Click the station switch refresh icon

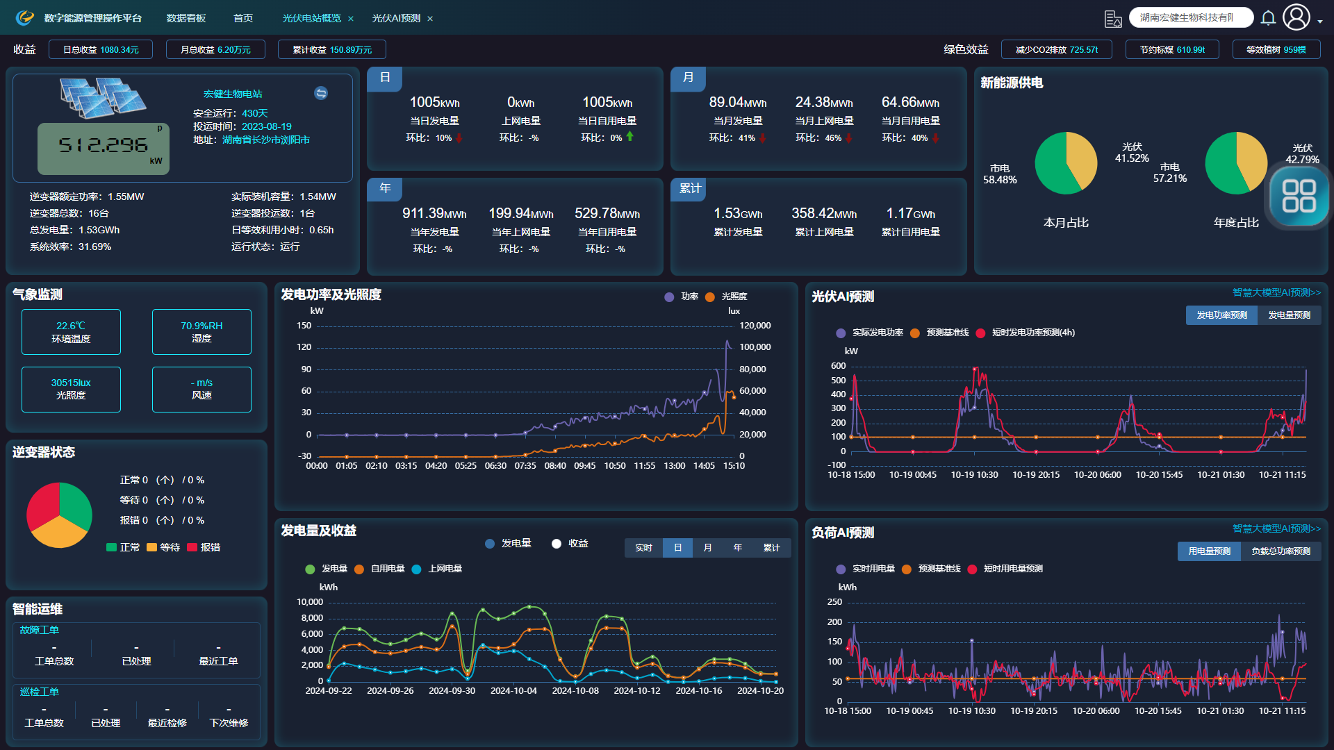point(321,93)
